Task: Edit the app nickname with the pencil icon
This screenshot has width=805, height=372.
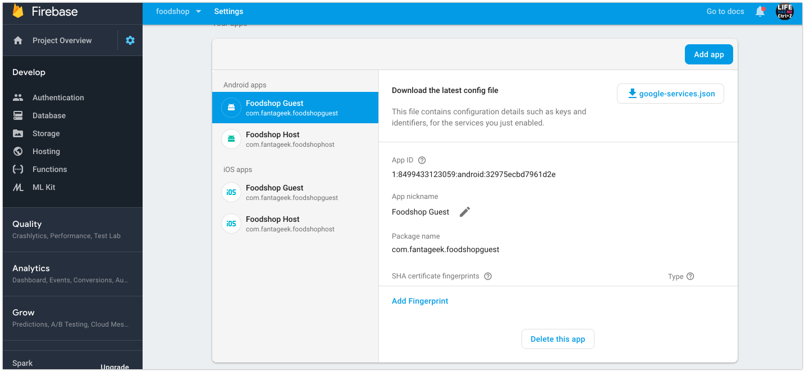Action: point(464,212)
